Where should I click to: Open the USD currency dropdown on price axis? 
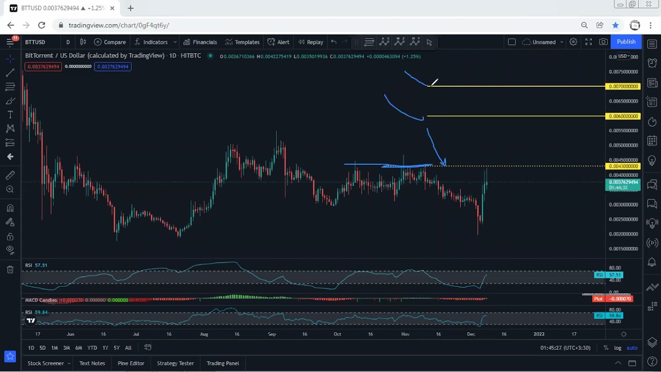click(624, 56)
